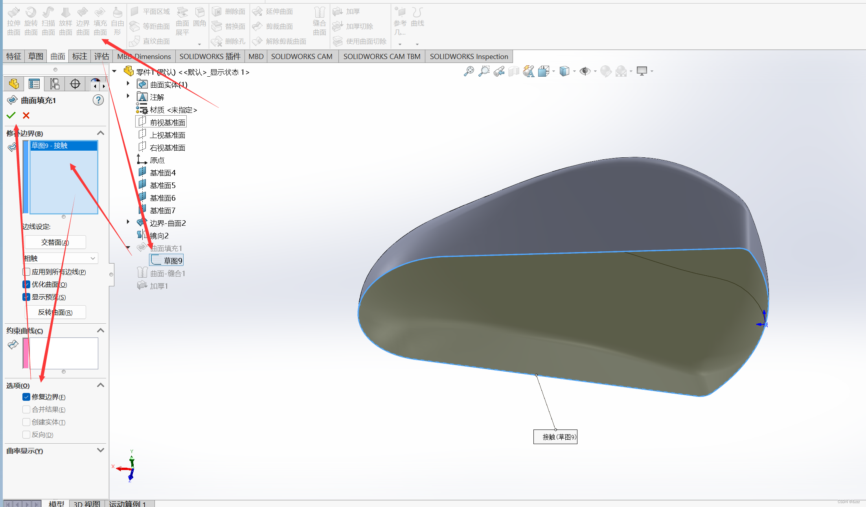Expand the 曲率显示 section
This screenshot has width=866, height=507.
tap(100, 450)
